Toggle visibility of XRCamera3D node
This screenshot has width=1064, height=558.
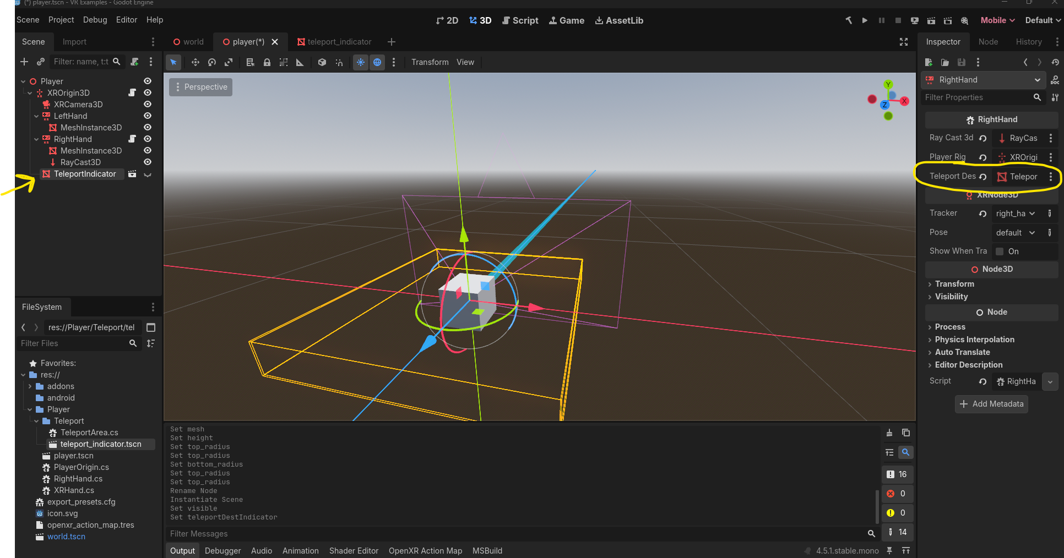[x=148, y=104]
